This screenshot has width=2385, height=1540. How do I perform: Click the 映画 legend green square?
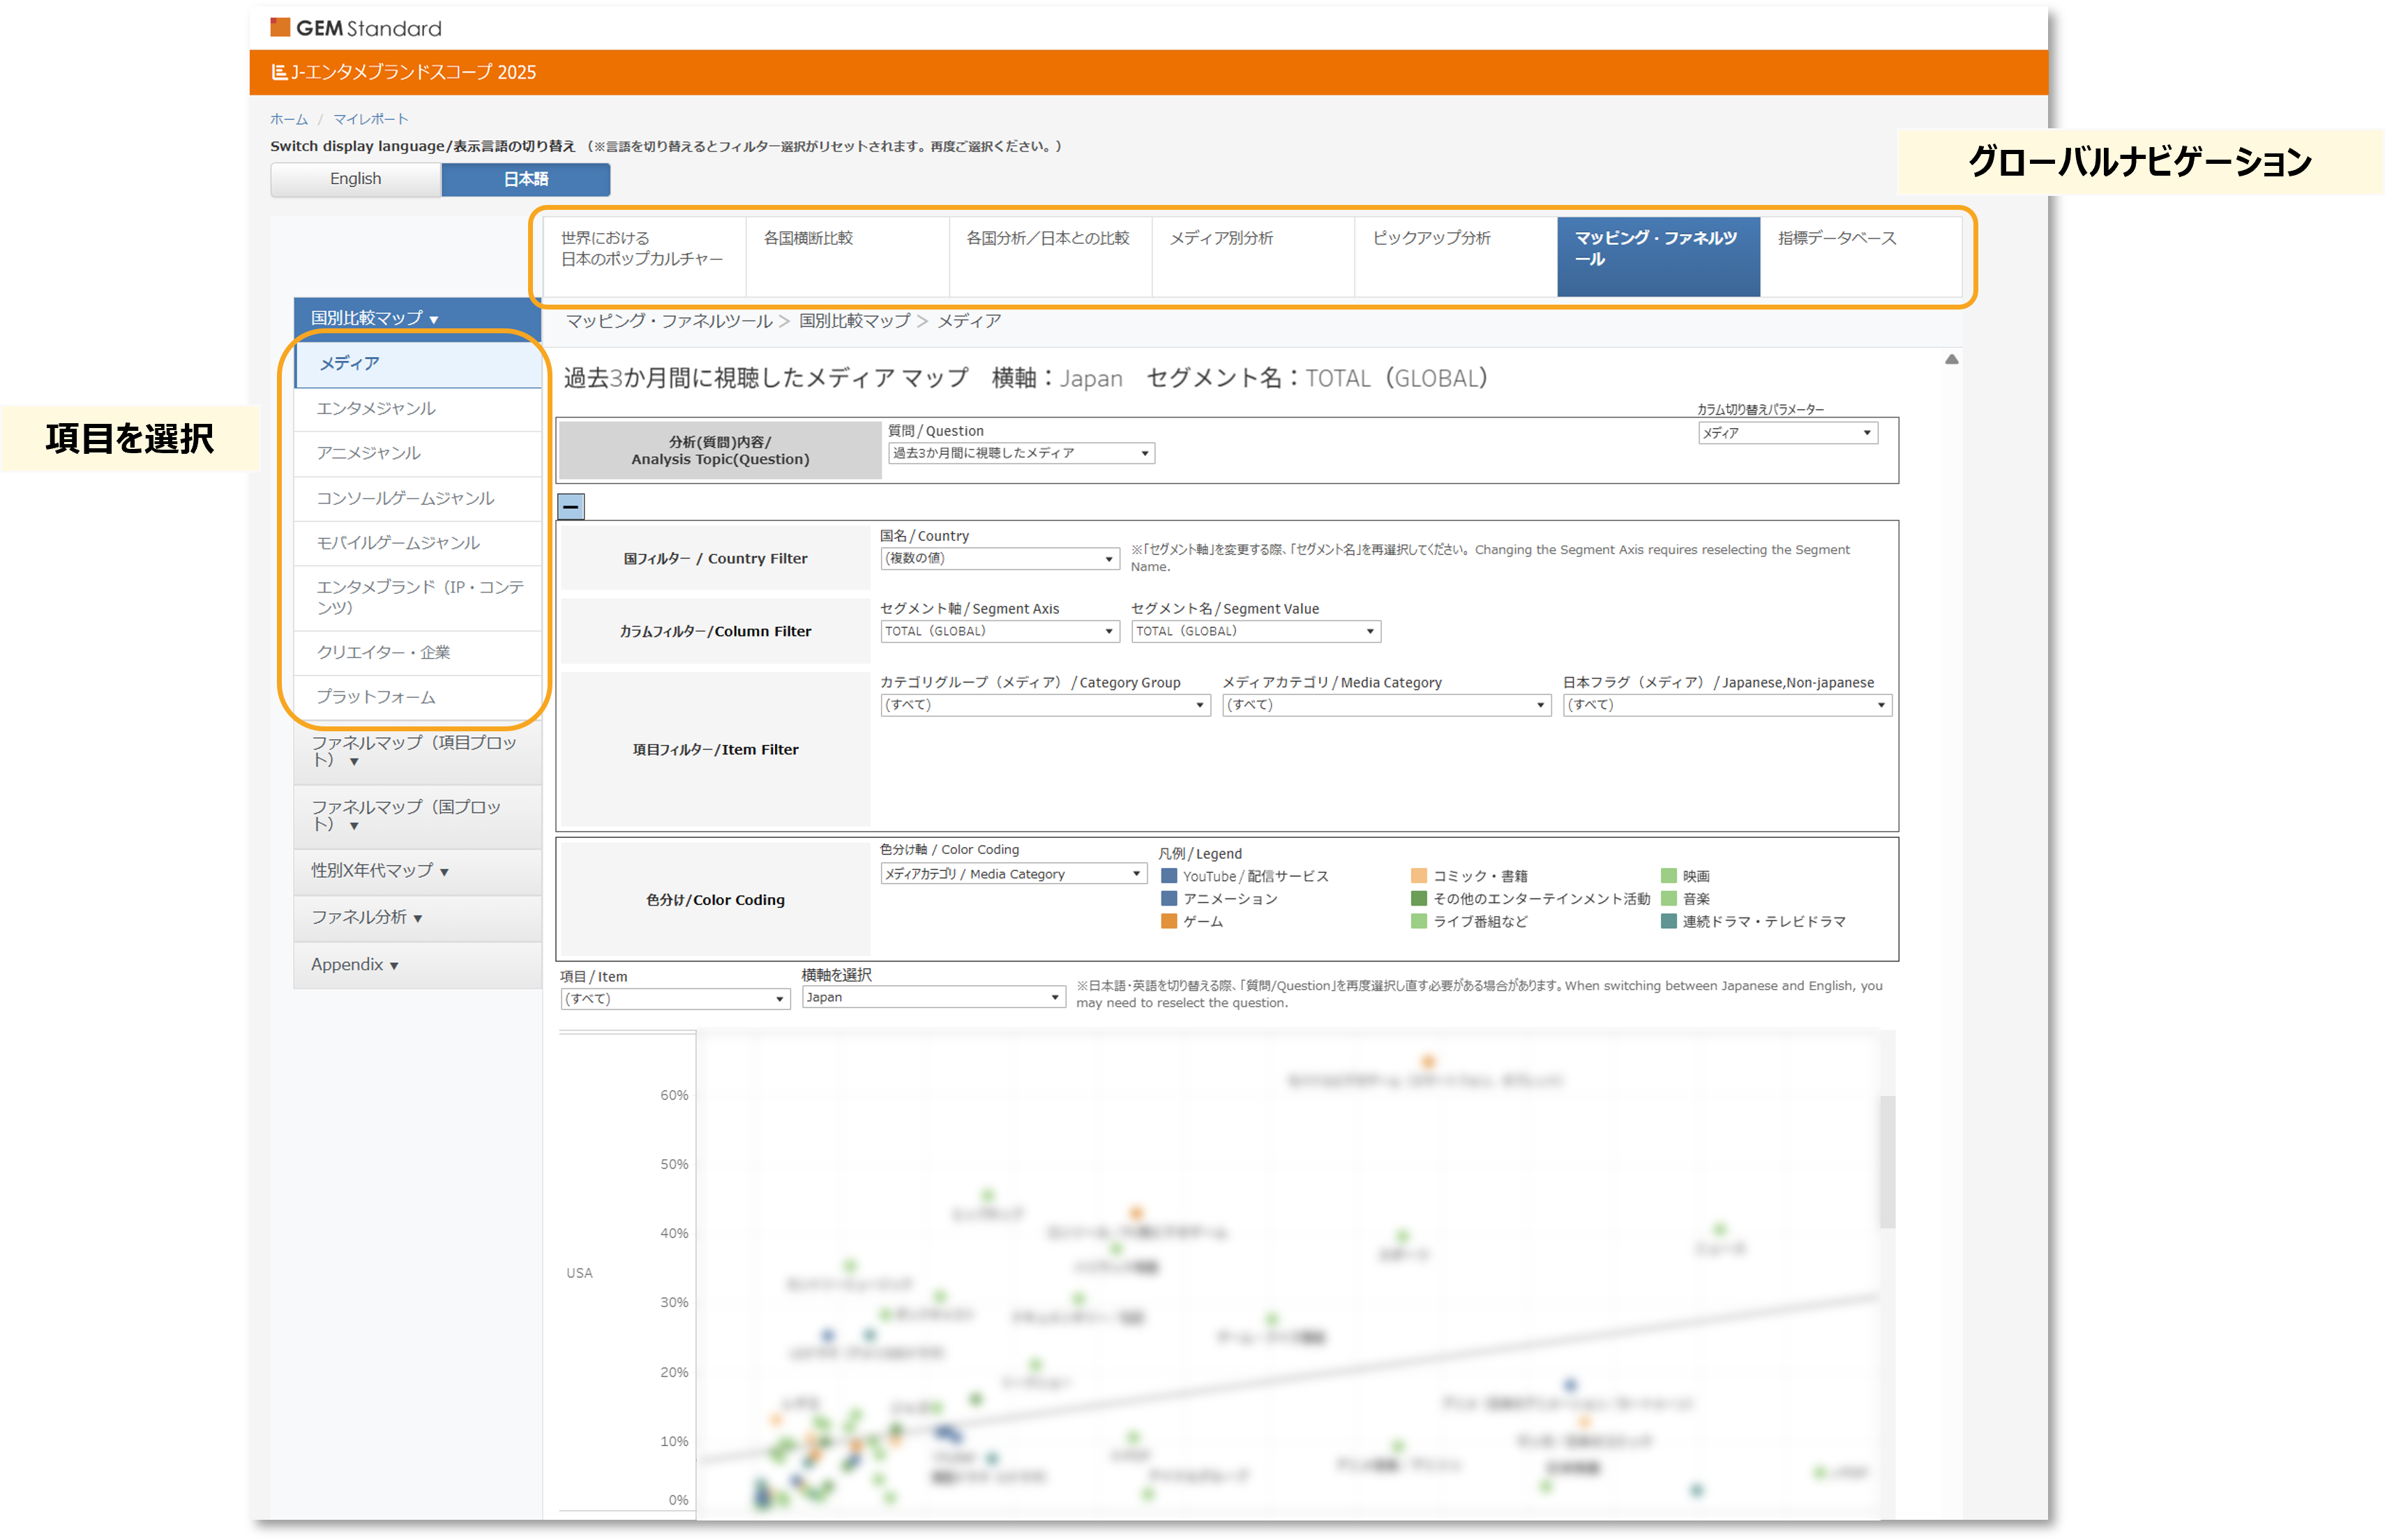tap(1668, 876)
